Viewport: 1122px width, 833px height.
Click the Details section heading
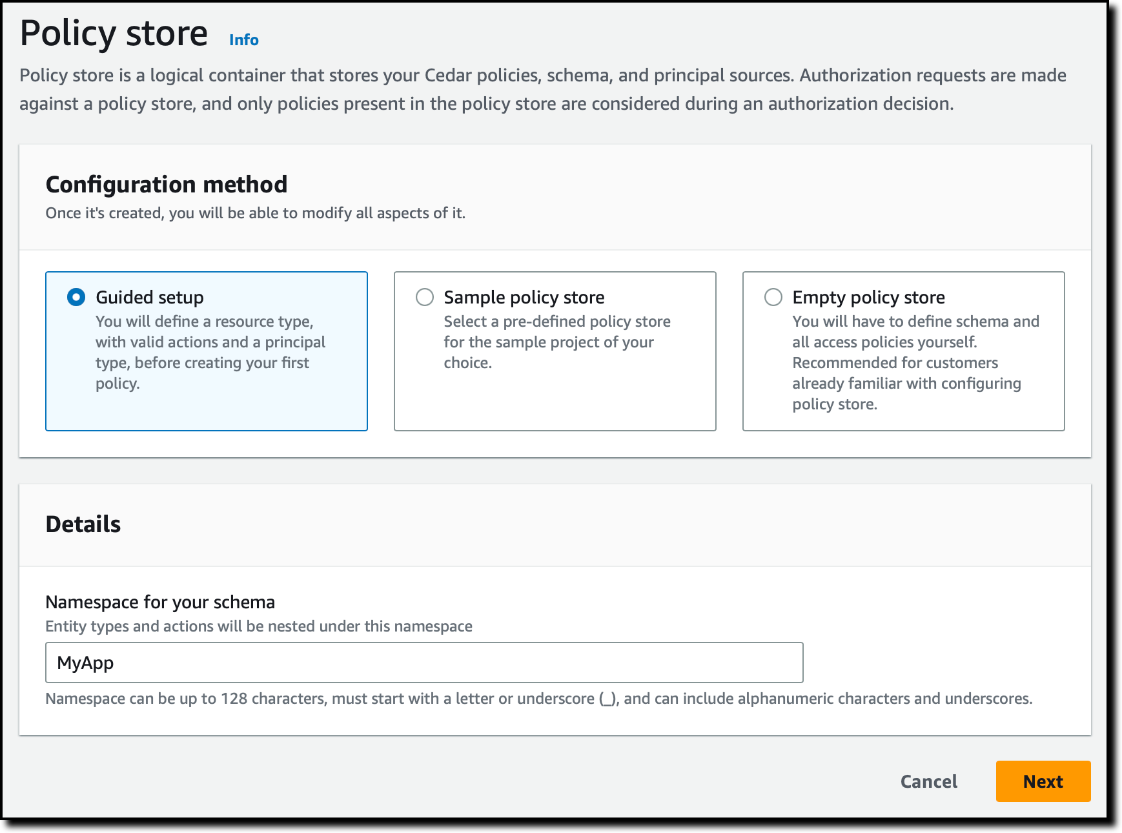(83, 524)
